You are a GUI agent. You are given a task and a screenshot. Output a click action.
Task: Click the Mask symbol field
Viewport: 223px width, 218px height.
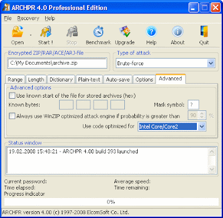tap(193, 105)
